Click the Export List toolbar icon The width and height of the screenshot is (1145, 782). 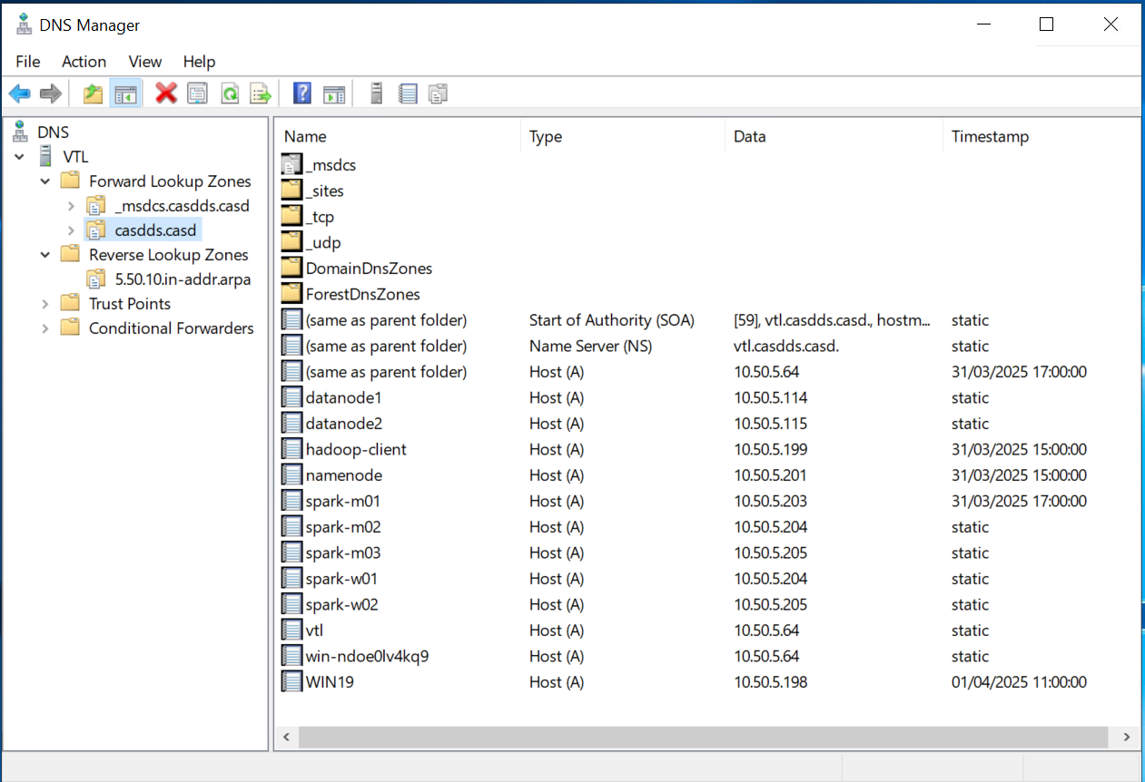point(261,93)
